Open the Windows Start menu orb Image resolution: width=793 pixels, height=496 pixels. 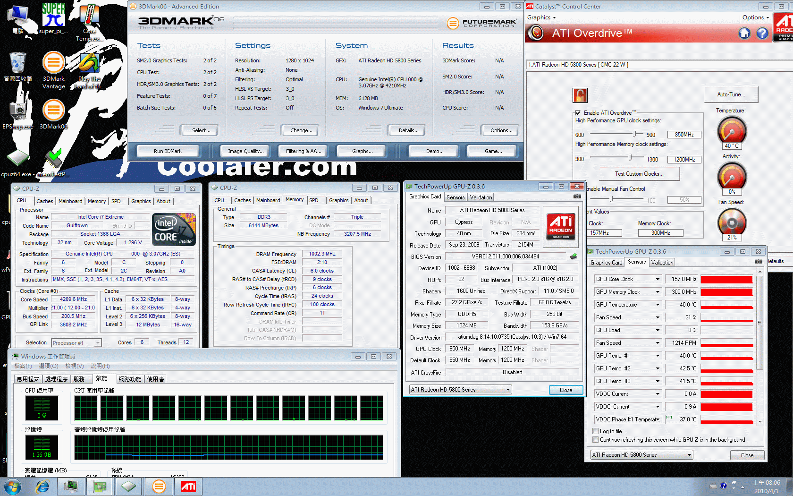click(x=12, y=487)
